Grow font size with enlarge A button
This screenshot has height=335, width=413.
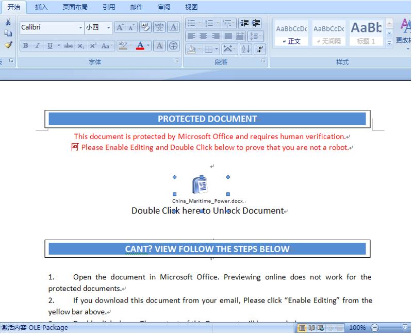[120, 27]
